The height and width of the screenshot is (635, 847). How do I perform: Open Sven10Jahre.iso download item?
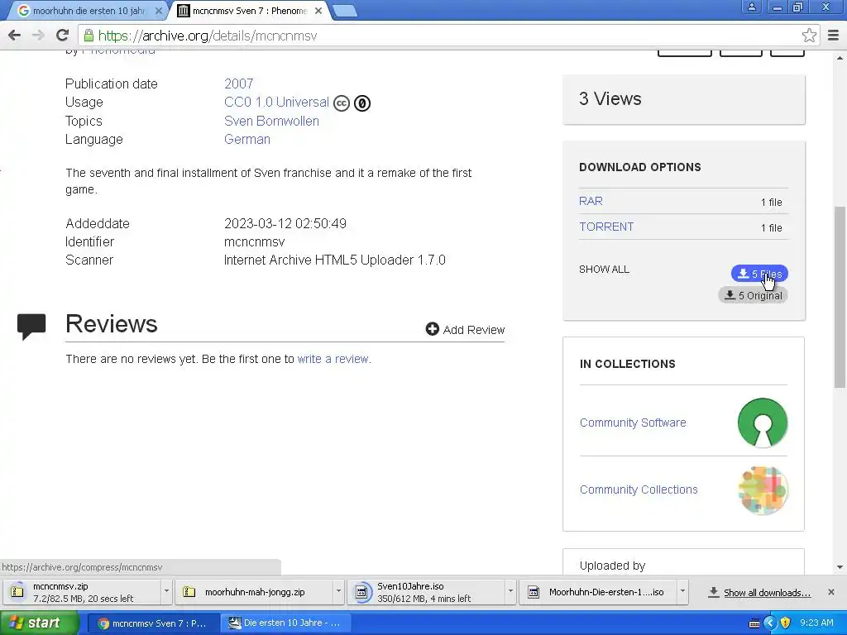tap(424, 592)
